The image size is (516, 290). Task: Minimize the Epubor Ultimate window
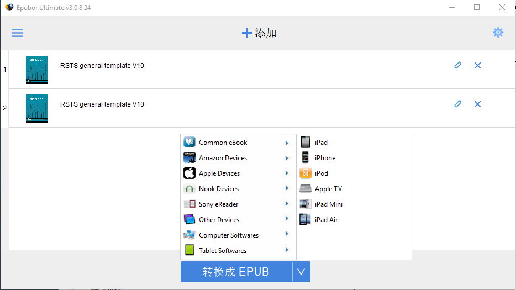(x=452, y=7)
